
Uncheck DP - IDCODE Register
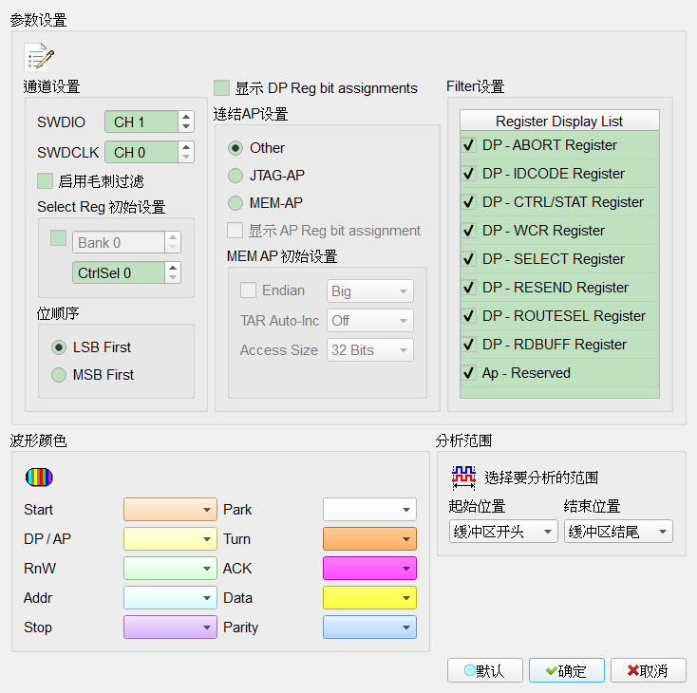468,174
